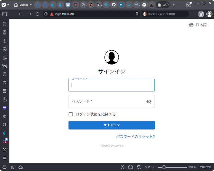This screenshot has height=171, width=214.
Task: Expand the search engine dropdown in the search field
Action: click(x=145, y=14)
